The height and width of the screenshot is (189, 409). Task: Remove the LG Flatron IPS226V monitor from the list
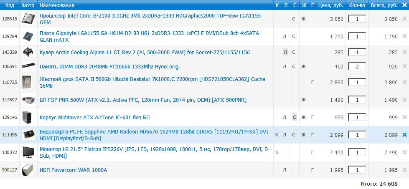(404, 153)
